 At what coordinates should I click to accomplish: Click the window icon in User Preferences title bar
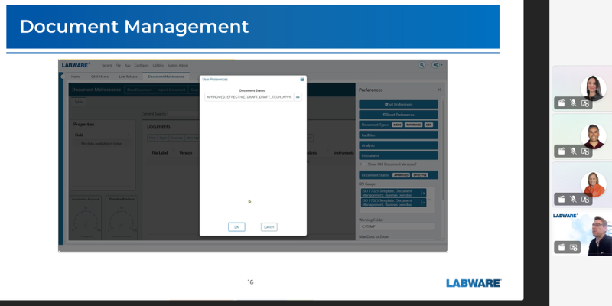(x=301, y=80)
